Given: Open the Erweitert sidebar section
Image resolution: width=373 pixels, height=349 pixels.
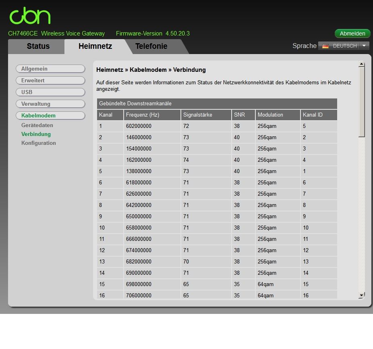Looking at the screenshot, I should [50, 81].
